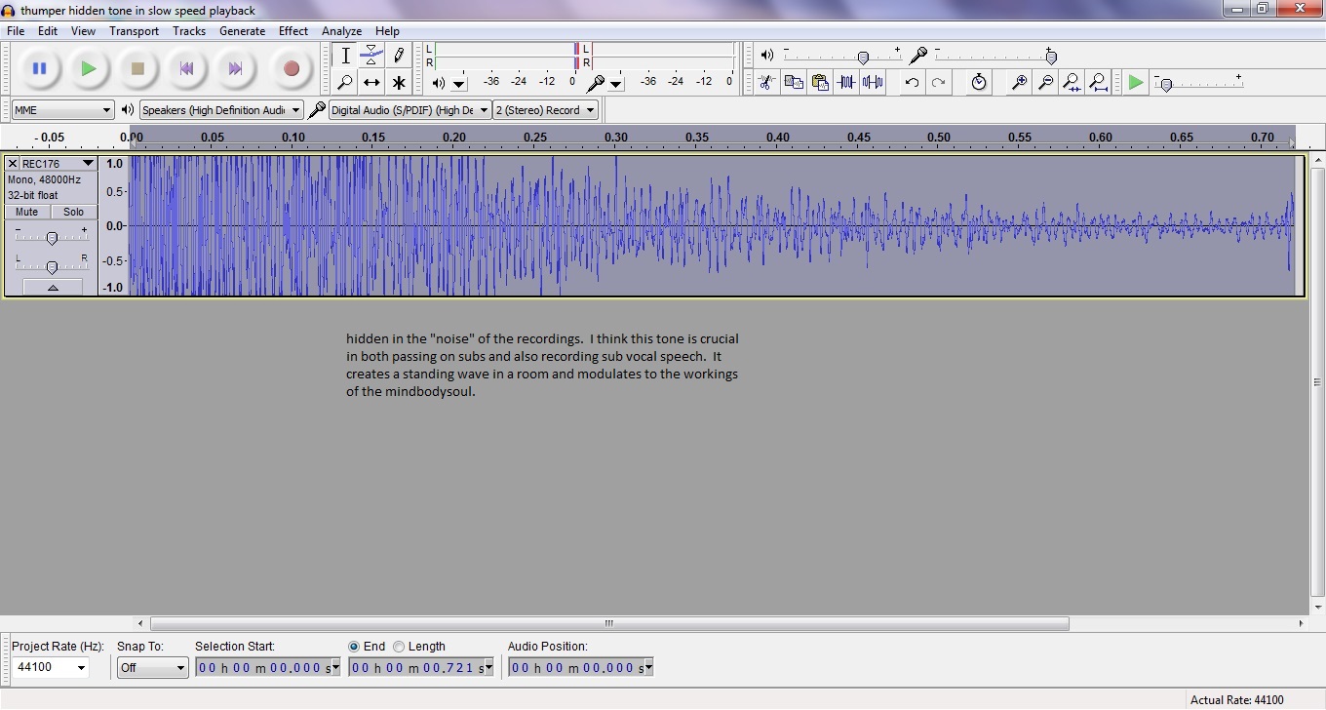Solo the REC176 track
This screenshot has width=1326, height=710.
coord(74,212)
